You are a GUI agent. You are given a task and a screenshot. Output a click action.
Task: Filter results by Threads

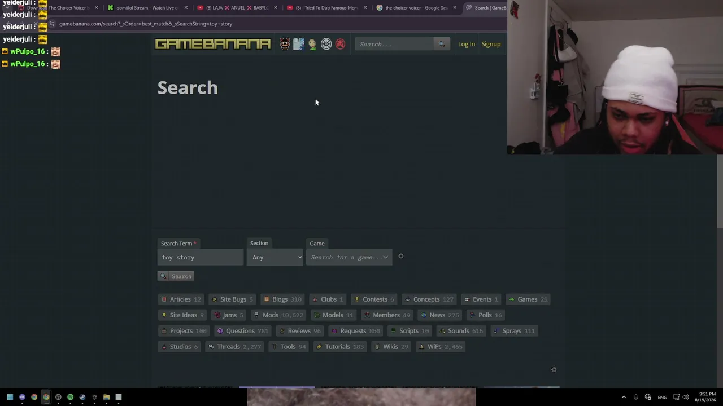235,347
